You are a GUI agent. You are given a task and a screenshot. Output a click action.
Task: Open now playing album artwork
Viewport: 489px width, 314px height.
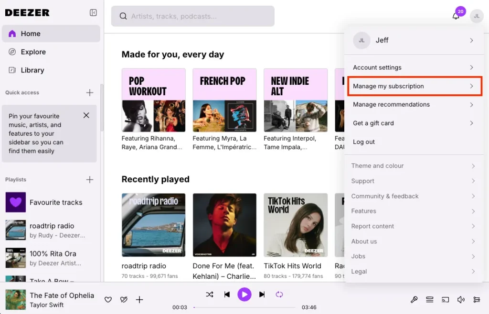tap(16, 299)
